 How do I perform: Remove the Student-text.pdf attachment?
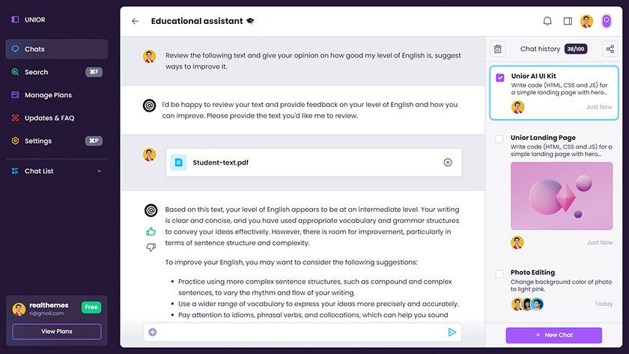448,162
